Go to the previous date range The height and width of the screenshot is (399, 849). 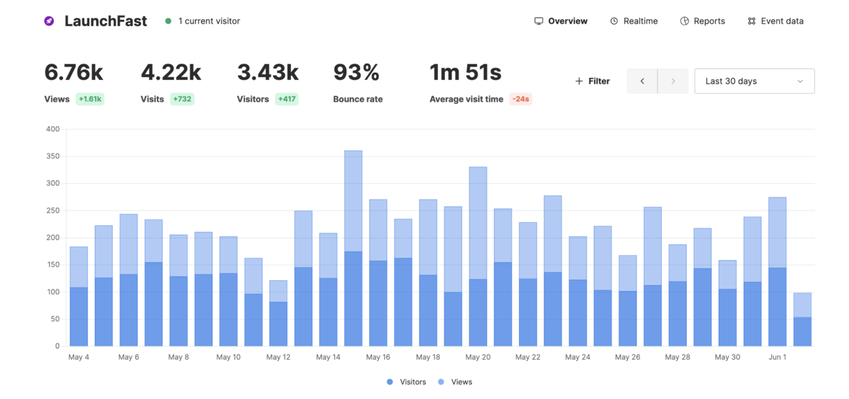point(642,81)
